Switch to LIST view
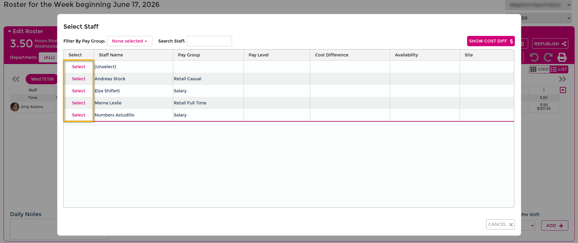Image resolution: width=578 pixels, height=243 pixels. [559, 69]
